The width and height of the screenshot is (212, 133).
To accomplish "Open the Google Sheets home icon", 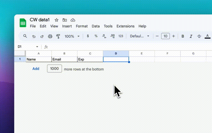I will pyautogui.click(x=23, y=23).
